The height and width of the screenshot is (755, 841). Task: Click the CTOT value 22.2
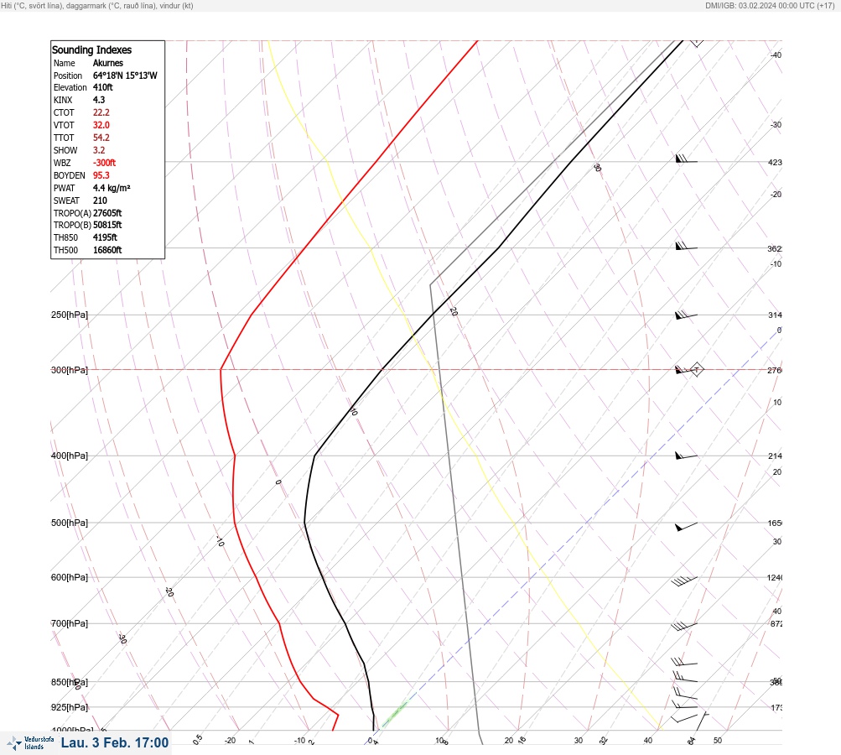pos(101,112)
